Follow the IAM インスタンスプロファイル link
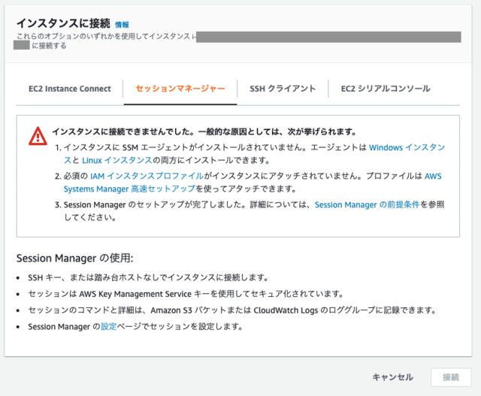 [147, 176]
